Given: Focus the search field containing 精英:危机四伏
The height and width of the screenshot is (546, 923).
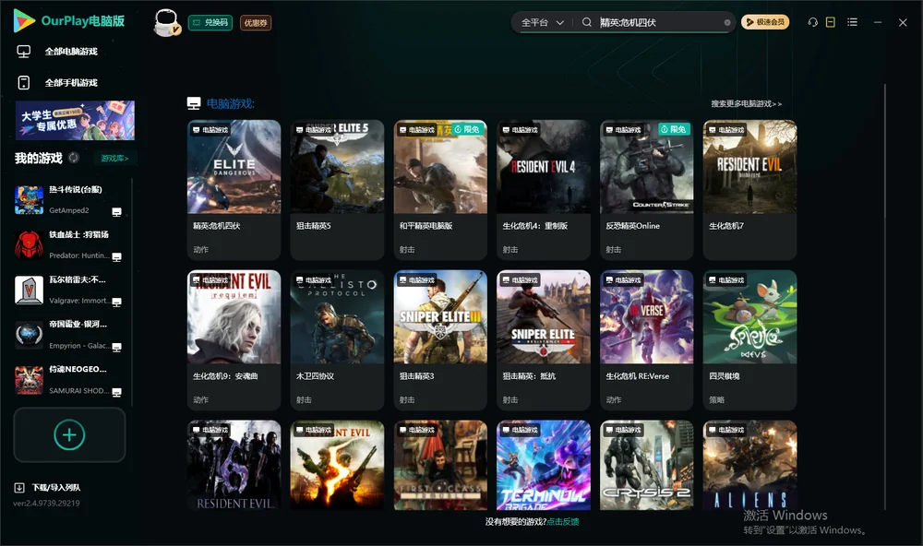Looking at the screenshot, I should click(x=661, y=22).
